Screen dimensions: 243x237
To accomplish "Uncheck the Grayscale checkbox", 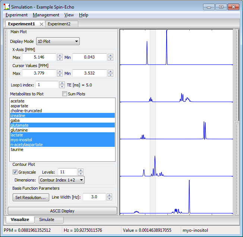I will tap(15, 172).
